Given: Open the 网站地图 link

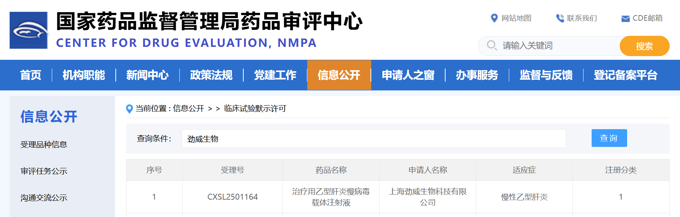Looking at the screenshot, I should click(x=516, y=18).
